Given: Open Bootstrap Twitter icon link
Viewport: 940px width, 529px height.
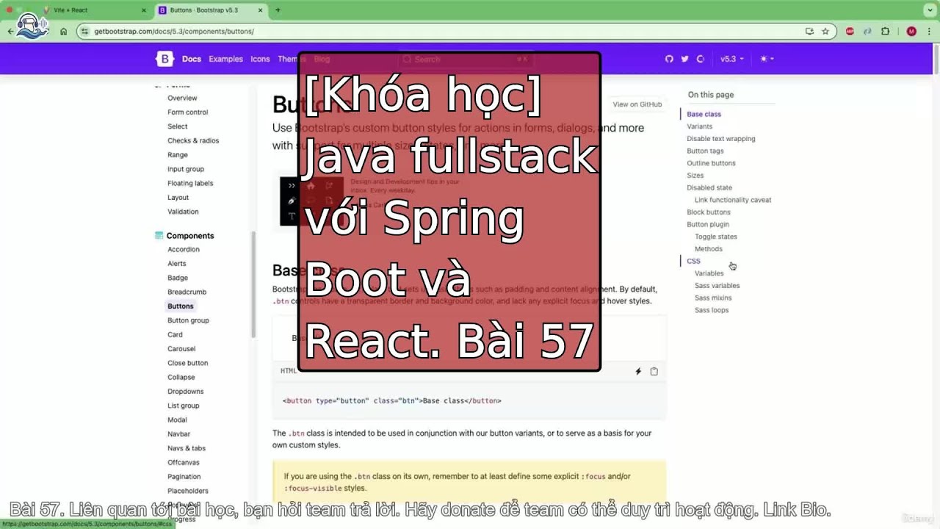Looking at the screenshot, I should pos(684,59).
